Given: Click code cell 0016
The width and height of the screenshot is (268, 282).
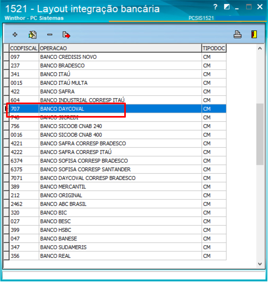Looking at the screenshot, I should [x=24, y=135].
